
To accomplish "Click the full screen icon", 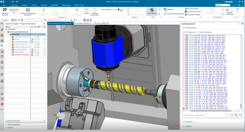I will click(x=233, y=5).
